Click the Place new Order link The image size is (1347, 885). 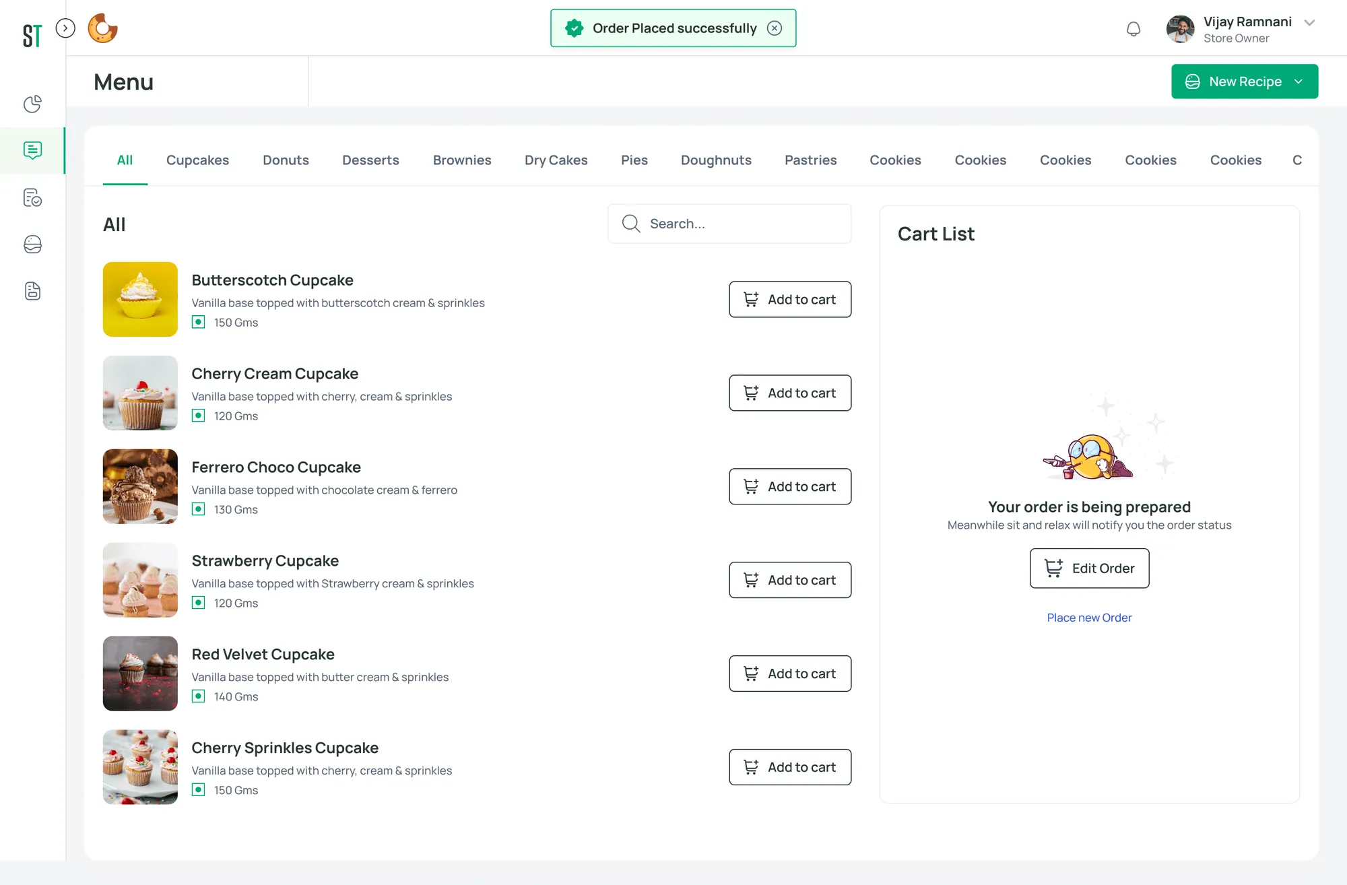1089,618
